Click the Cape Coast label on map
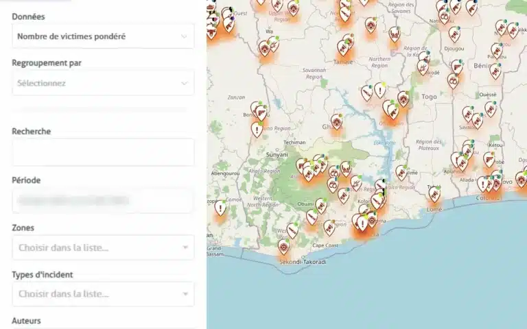This screenshot has width=527, height=329. pos(325,246)
